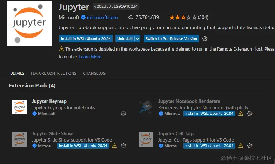
Task: Click the main Jupyter extension title
Action: (74, 7)
